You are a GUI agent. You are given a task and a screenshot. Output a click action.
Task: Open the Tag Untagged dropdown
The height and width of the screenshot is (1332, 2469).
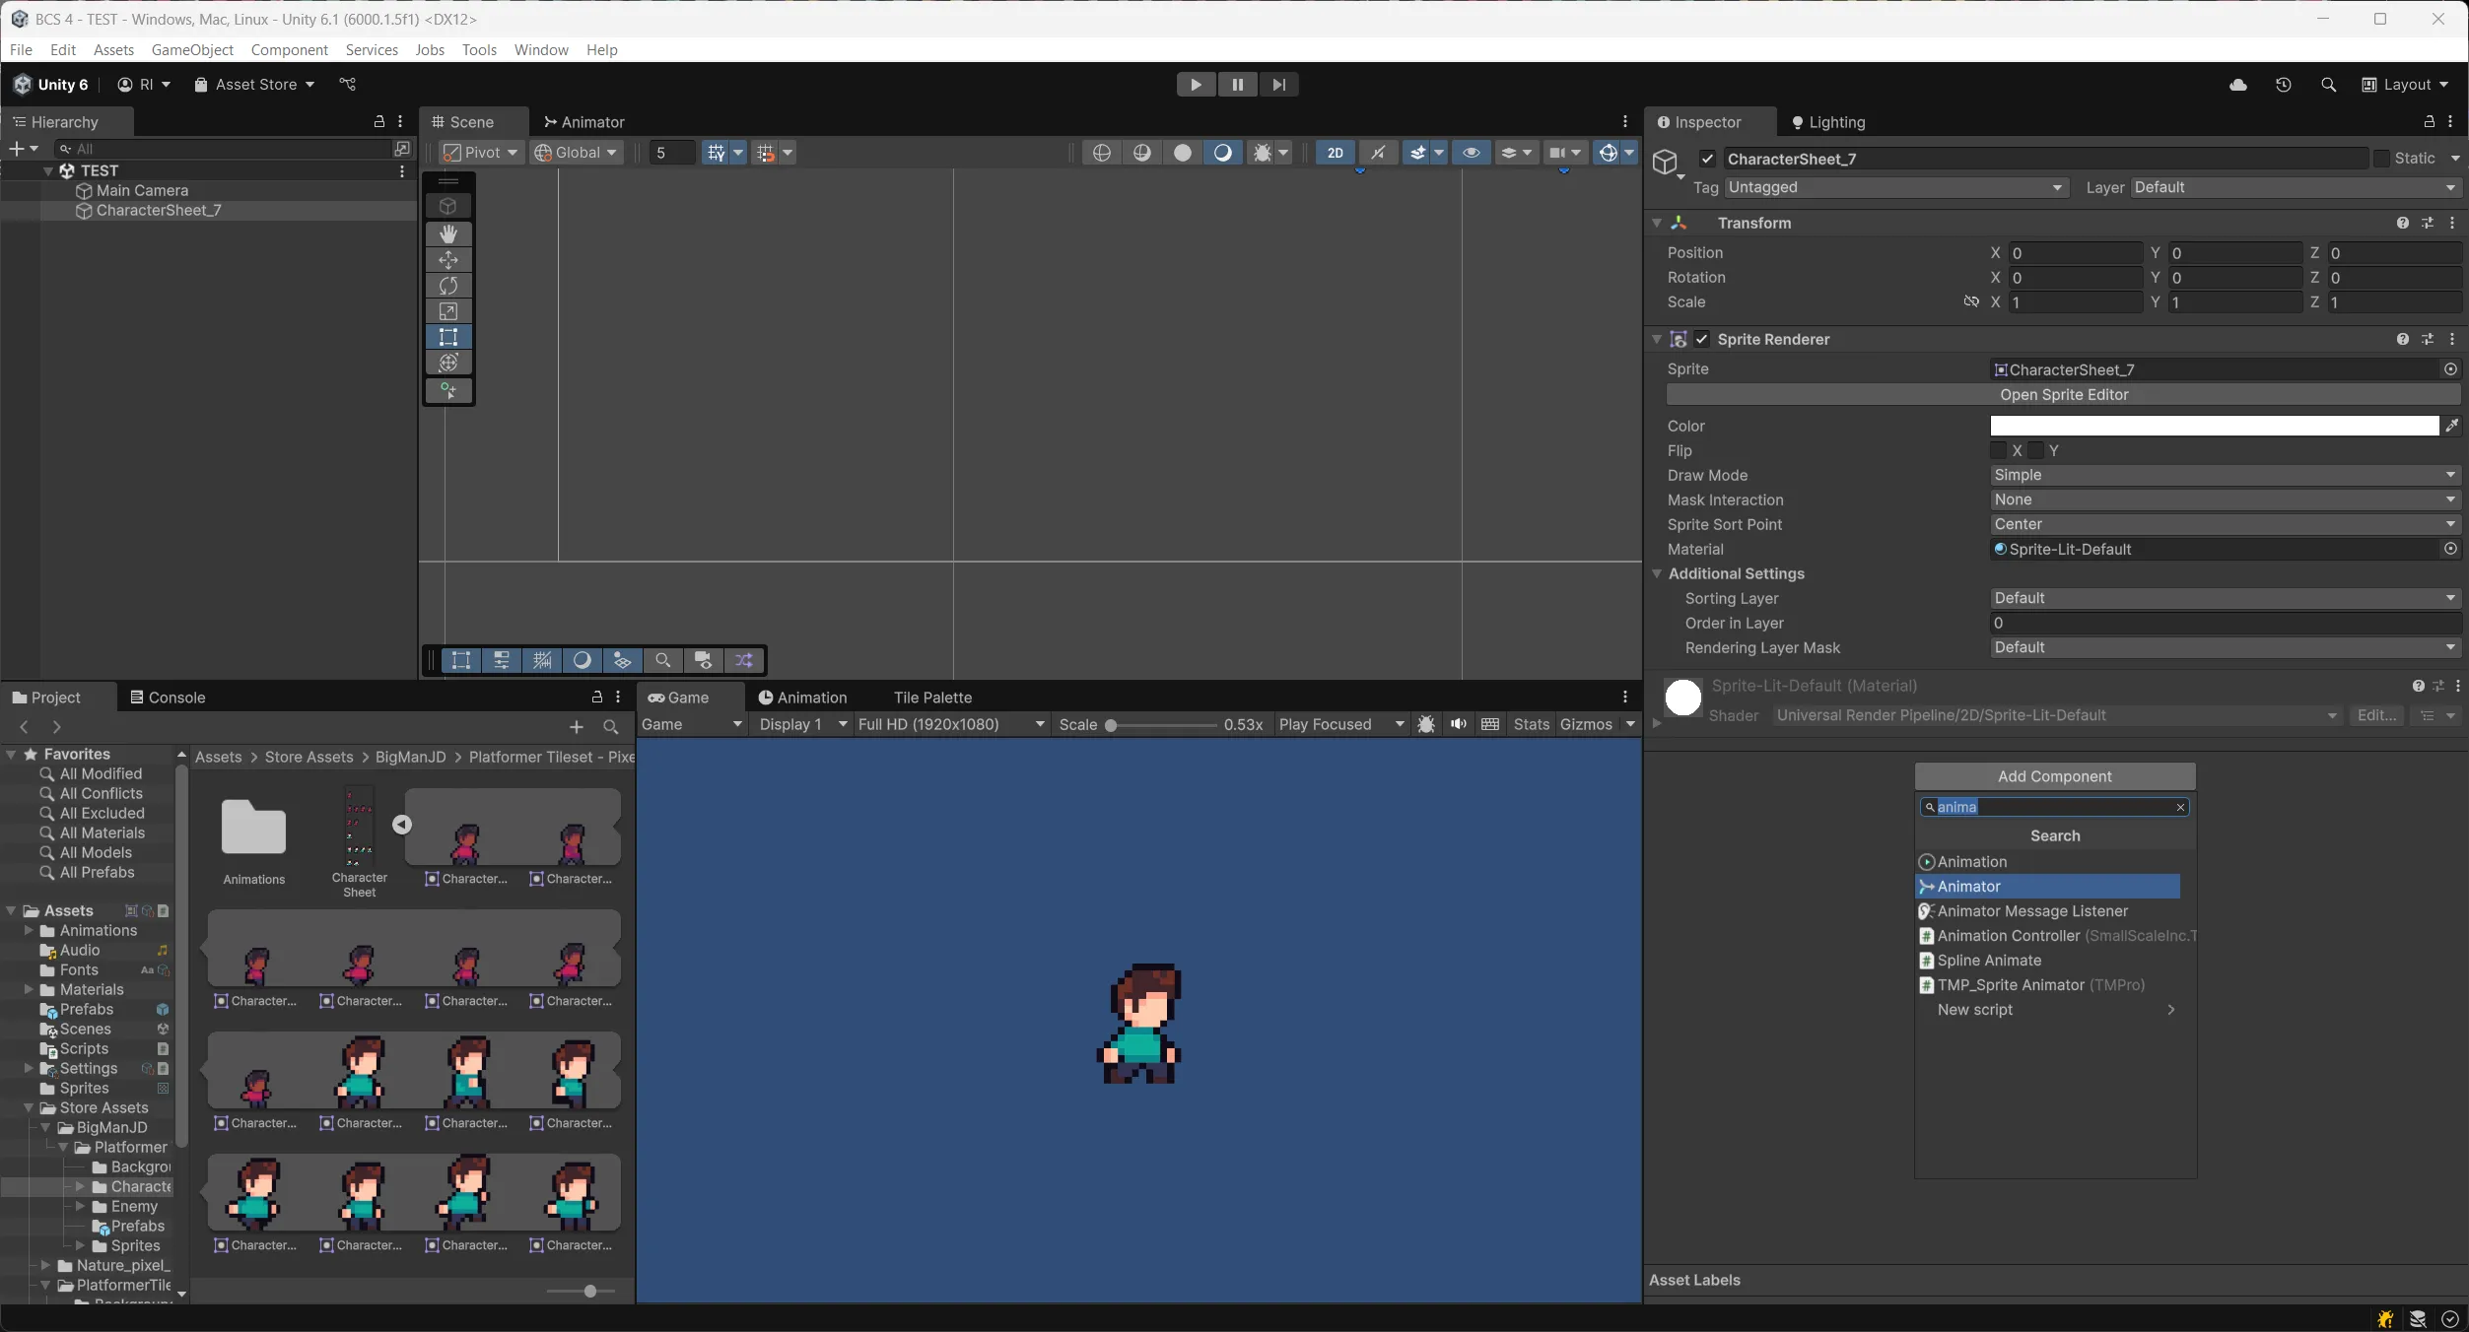[x=1895, y=187]
